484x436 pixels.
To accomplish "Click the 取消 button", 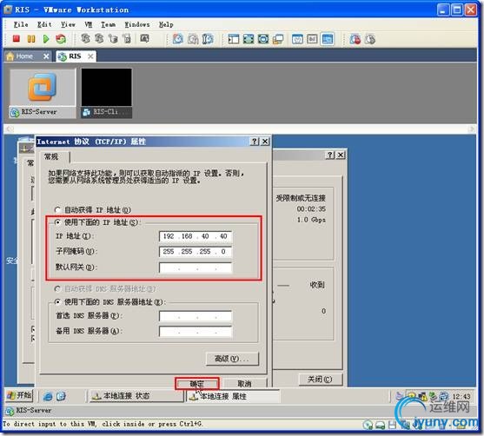I will point(244,383).
